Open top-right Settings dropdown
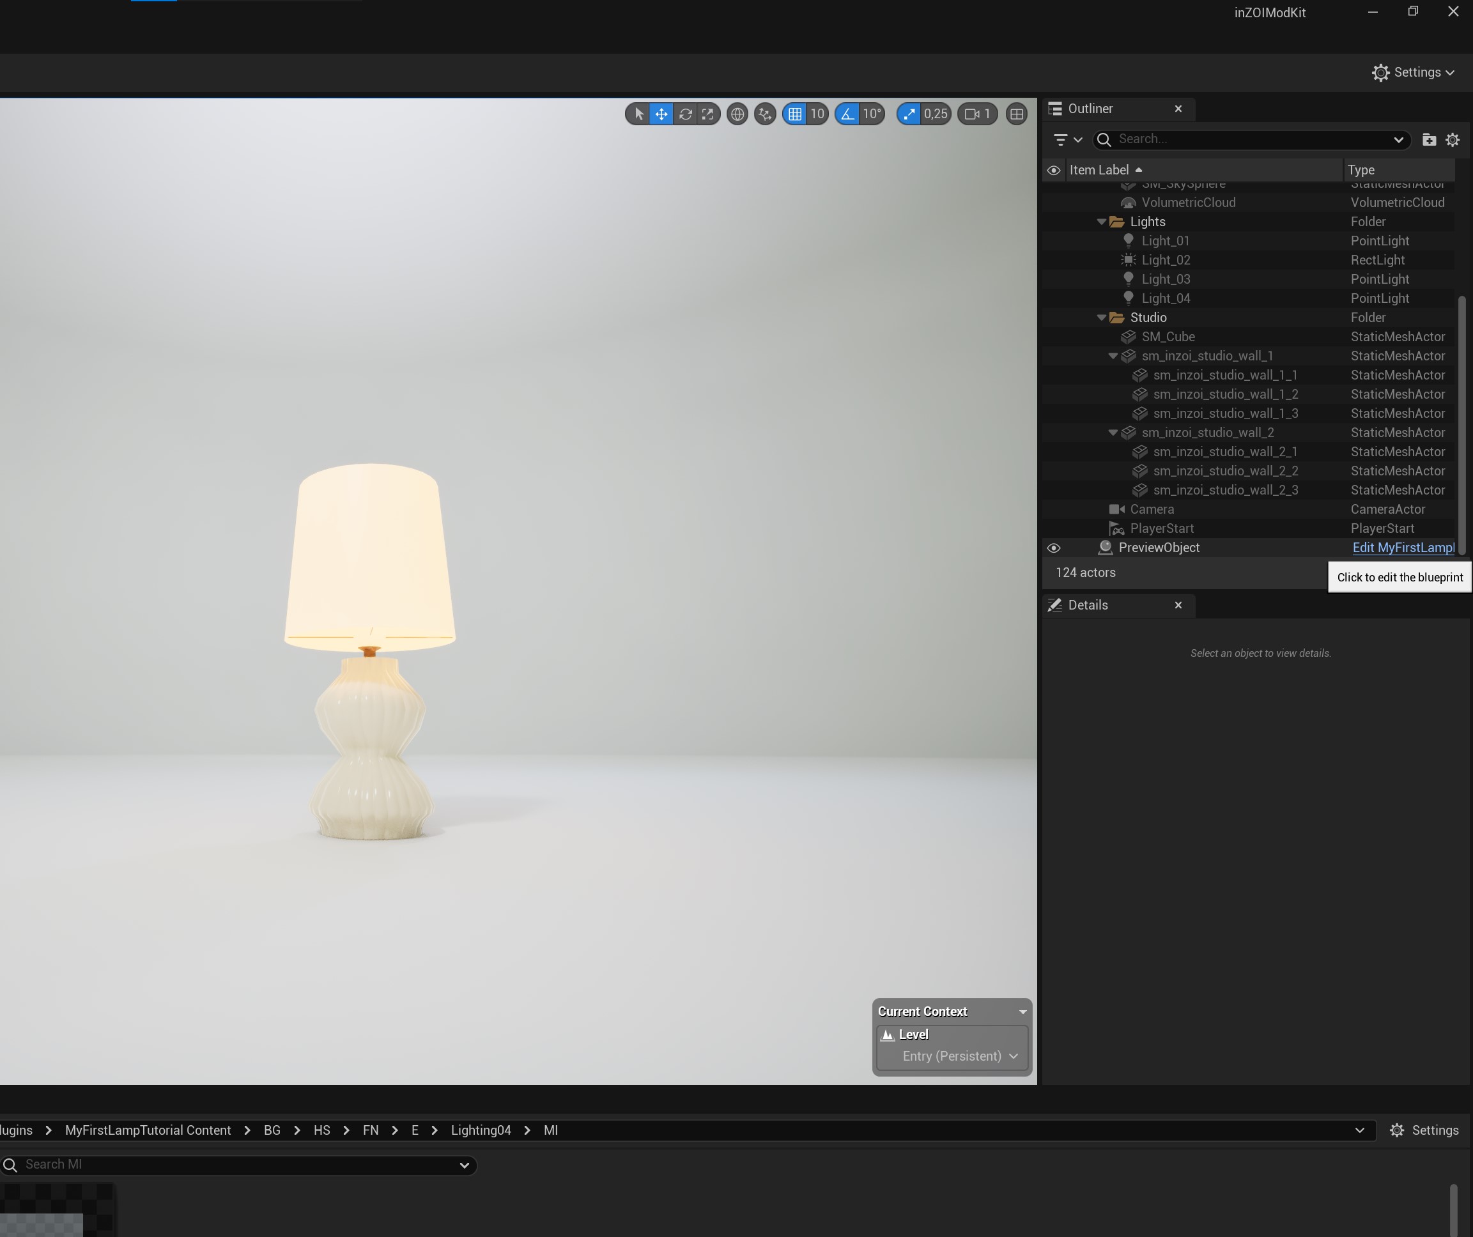This screenshot has height=1237, width=1473. coord(1413,72)
